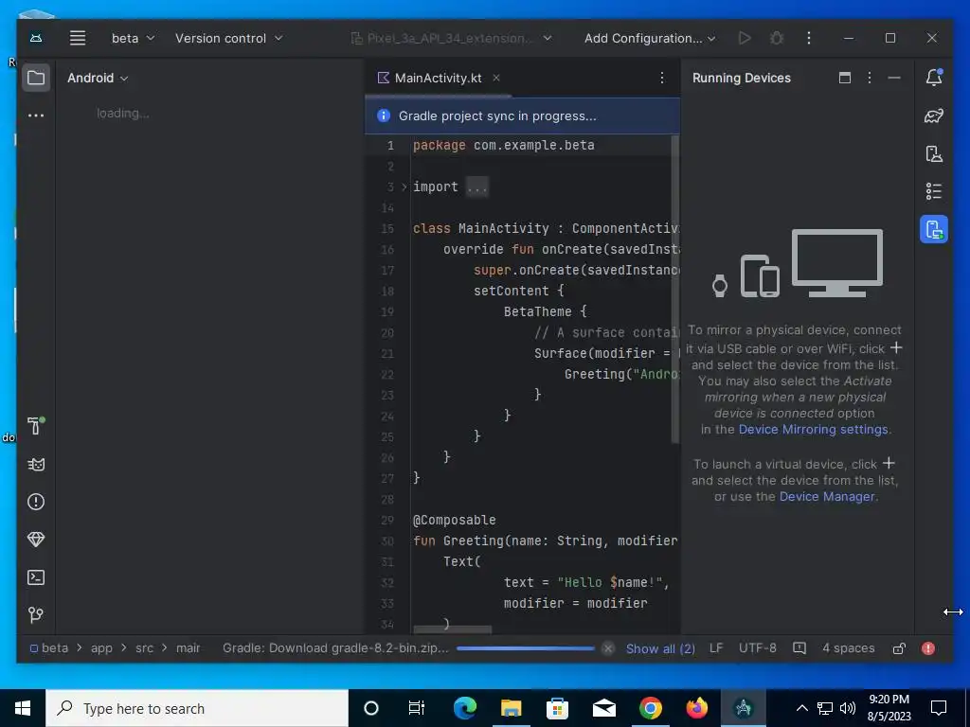Open the Logcat tool window
The height and width of the screenshot is (727, 970).
pos(36,464)
